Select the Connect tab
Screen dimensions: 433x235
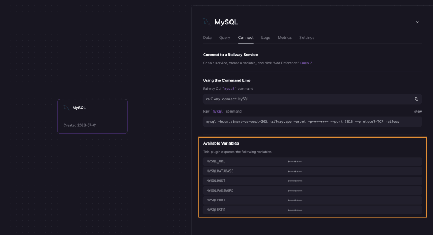click(x=246, y=37)
